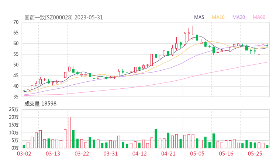Click the 05-16 date axis label
Image resolution: width=273 pixels, height=162 pixels.
[226, 154]
